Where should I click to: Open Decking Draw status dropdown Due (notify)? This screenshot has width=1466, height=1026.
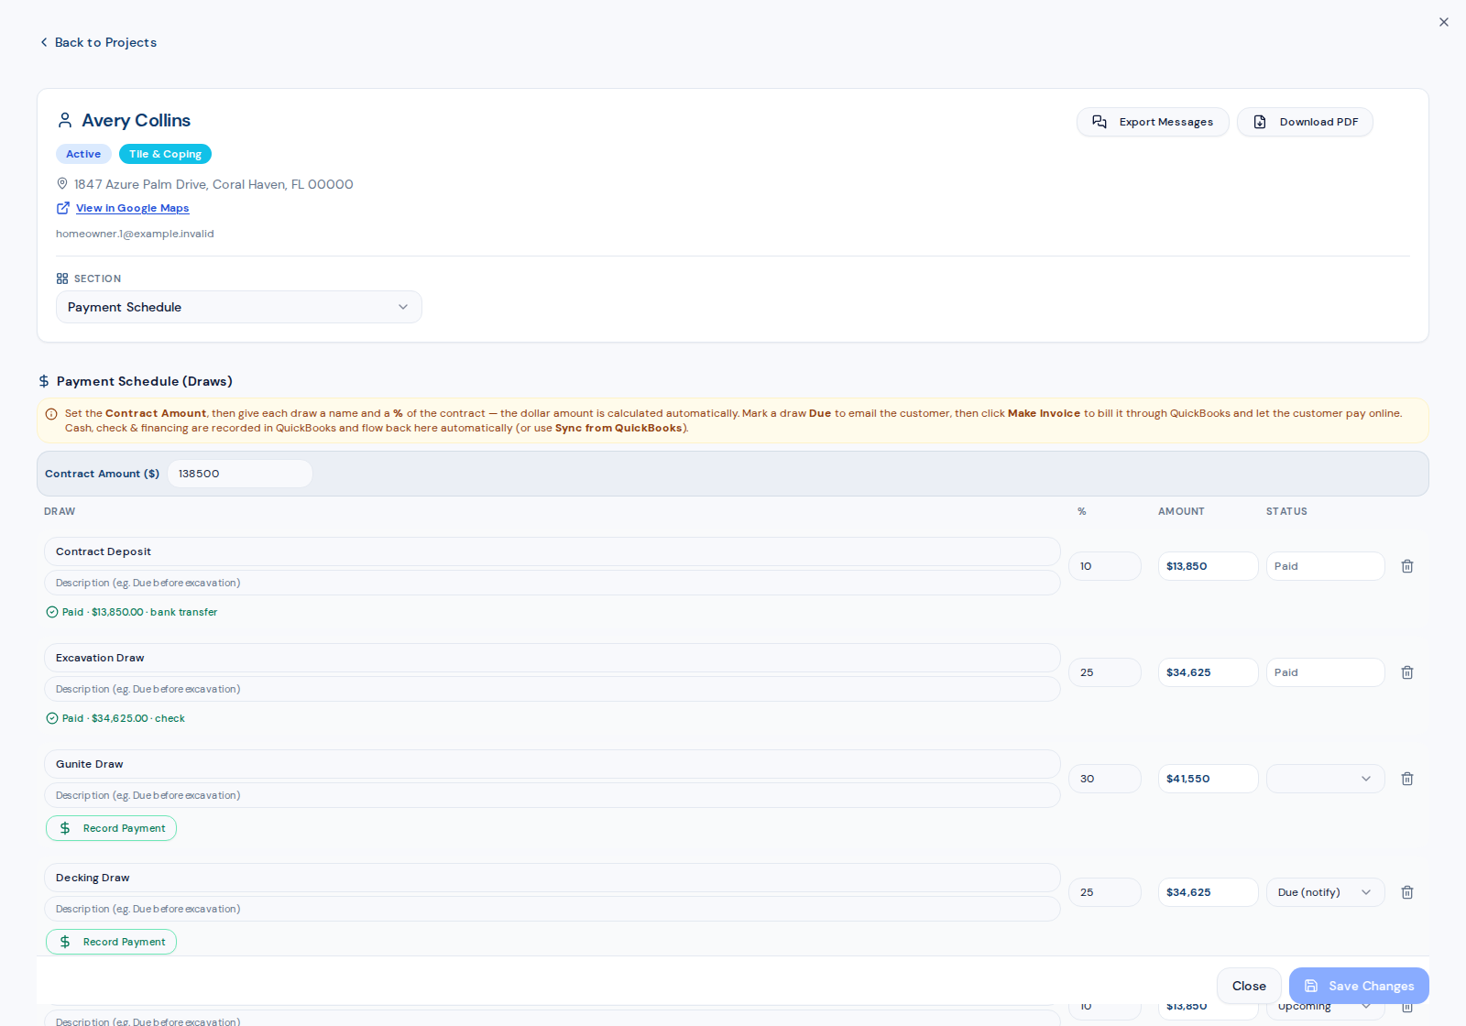(1326, 892)
